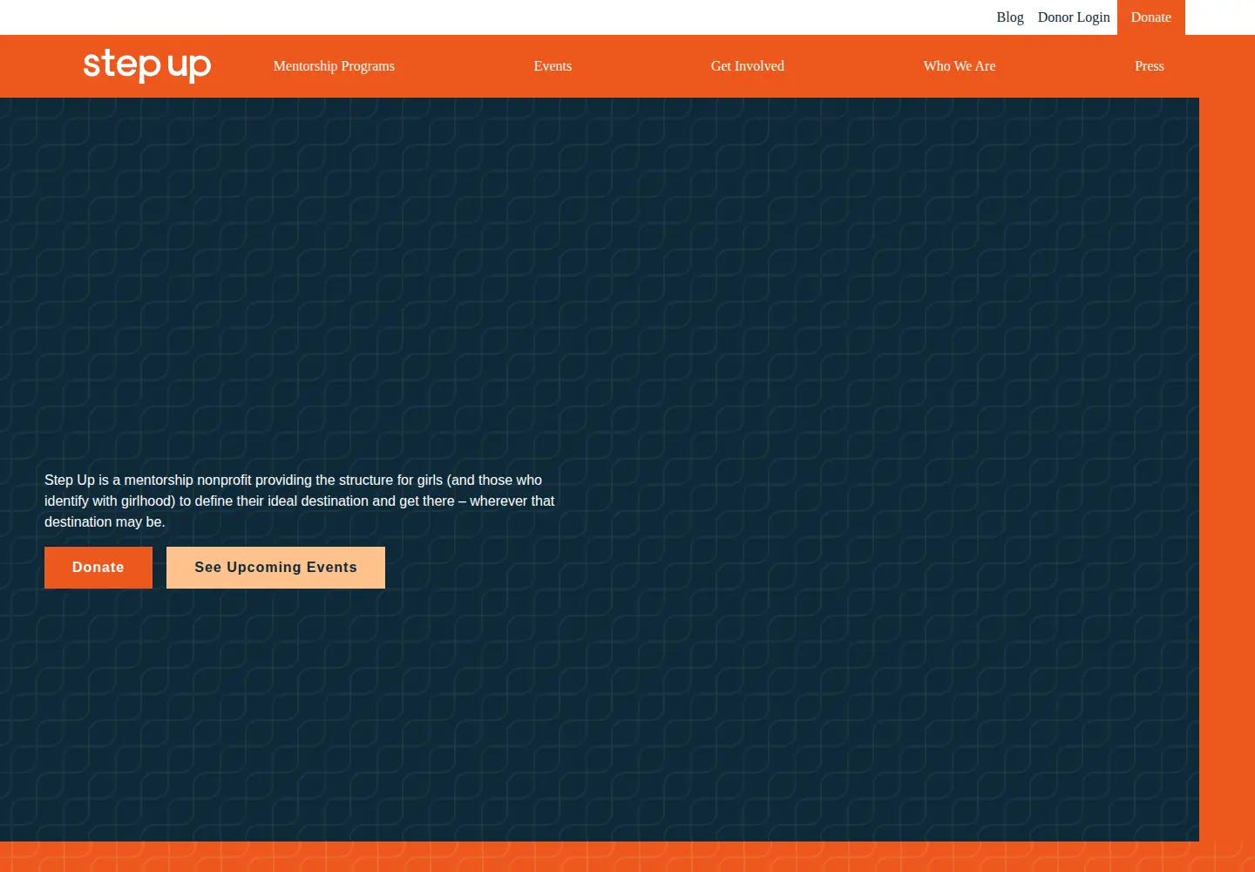Click the Donate button in the top bar
Screen dimensions: 1255x872
(x=1151, y=17)
